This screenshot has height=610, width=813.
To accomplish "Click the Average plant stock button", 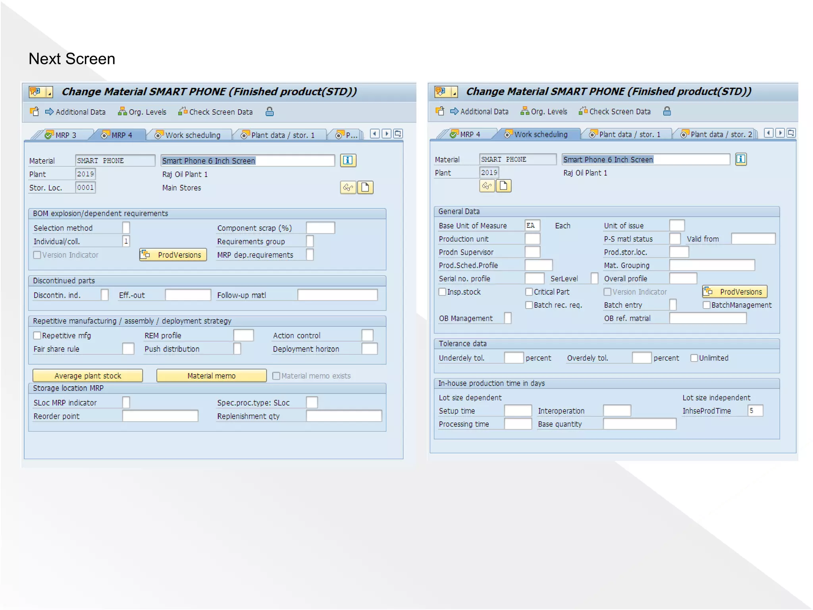I will [88, 376].
